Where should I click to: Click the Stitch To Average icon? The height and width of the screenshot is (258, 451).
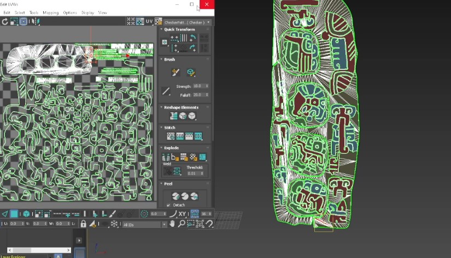click(180, 136)
